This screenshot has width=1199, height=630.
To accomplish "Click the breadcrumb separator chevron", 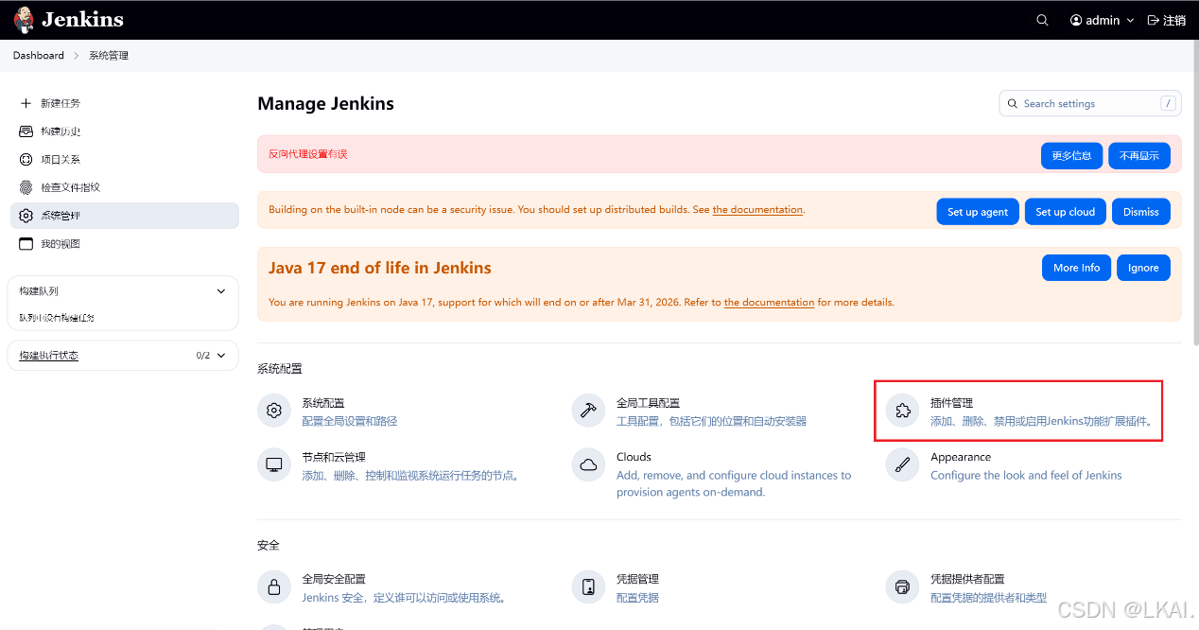I will pyautogui.click(x=77, y=56).
